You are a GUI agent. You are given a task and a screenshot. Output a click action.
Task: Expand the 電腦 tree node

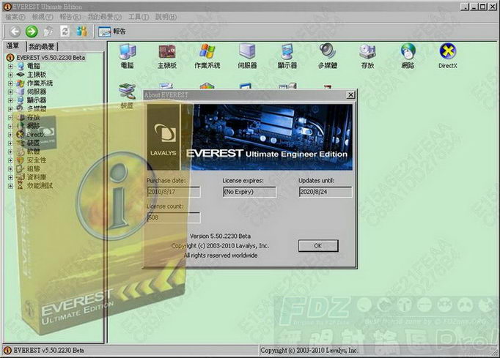point(10,66)
